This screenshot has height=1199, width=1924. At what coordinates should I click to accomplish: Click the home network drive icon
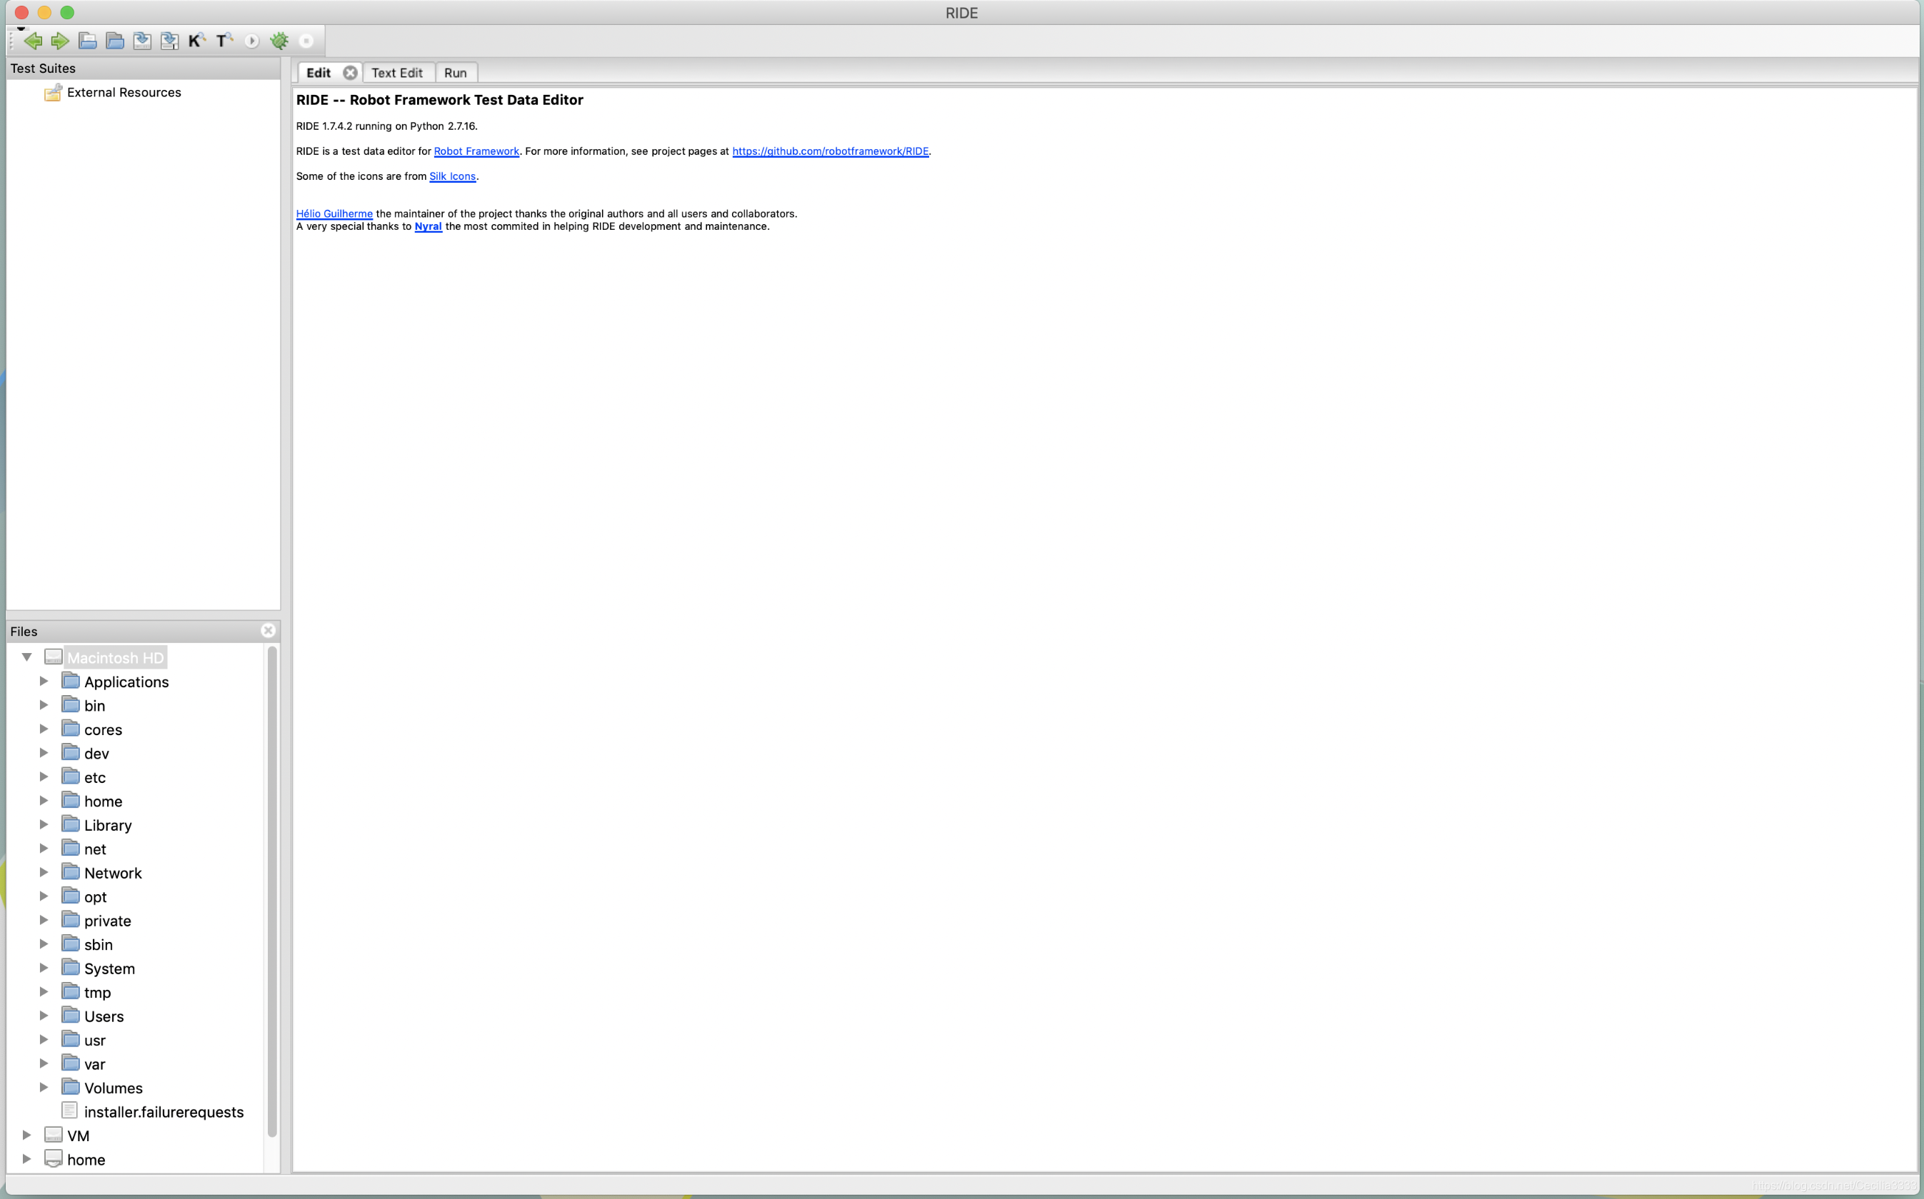[x=53, y=1159]
